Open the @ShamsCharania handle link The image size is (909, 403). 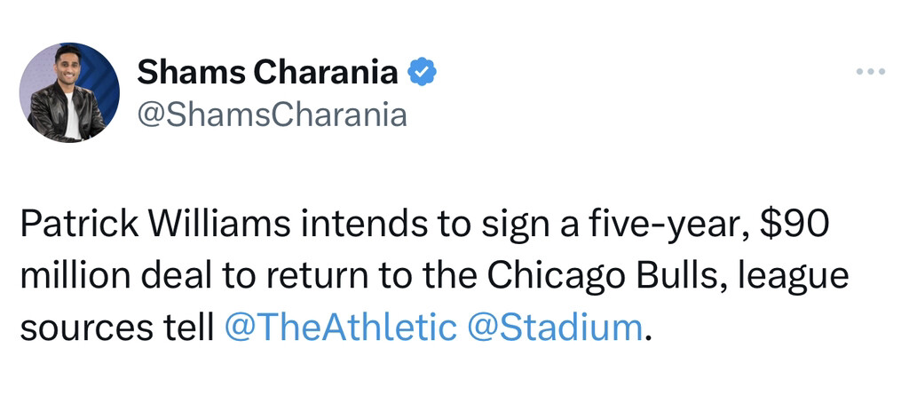tap(272, 115)
